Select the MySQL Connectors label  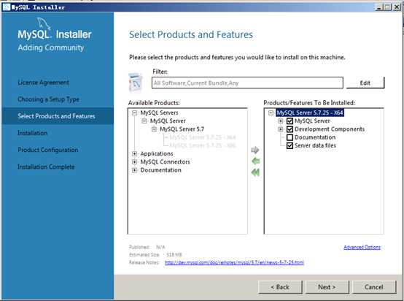click(165, 162)
